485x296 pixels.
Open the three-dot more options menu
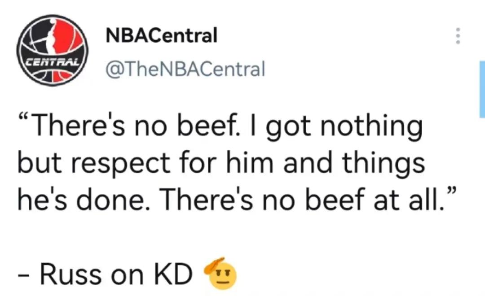pos(458,35)
